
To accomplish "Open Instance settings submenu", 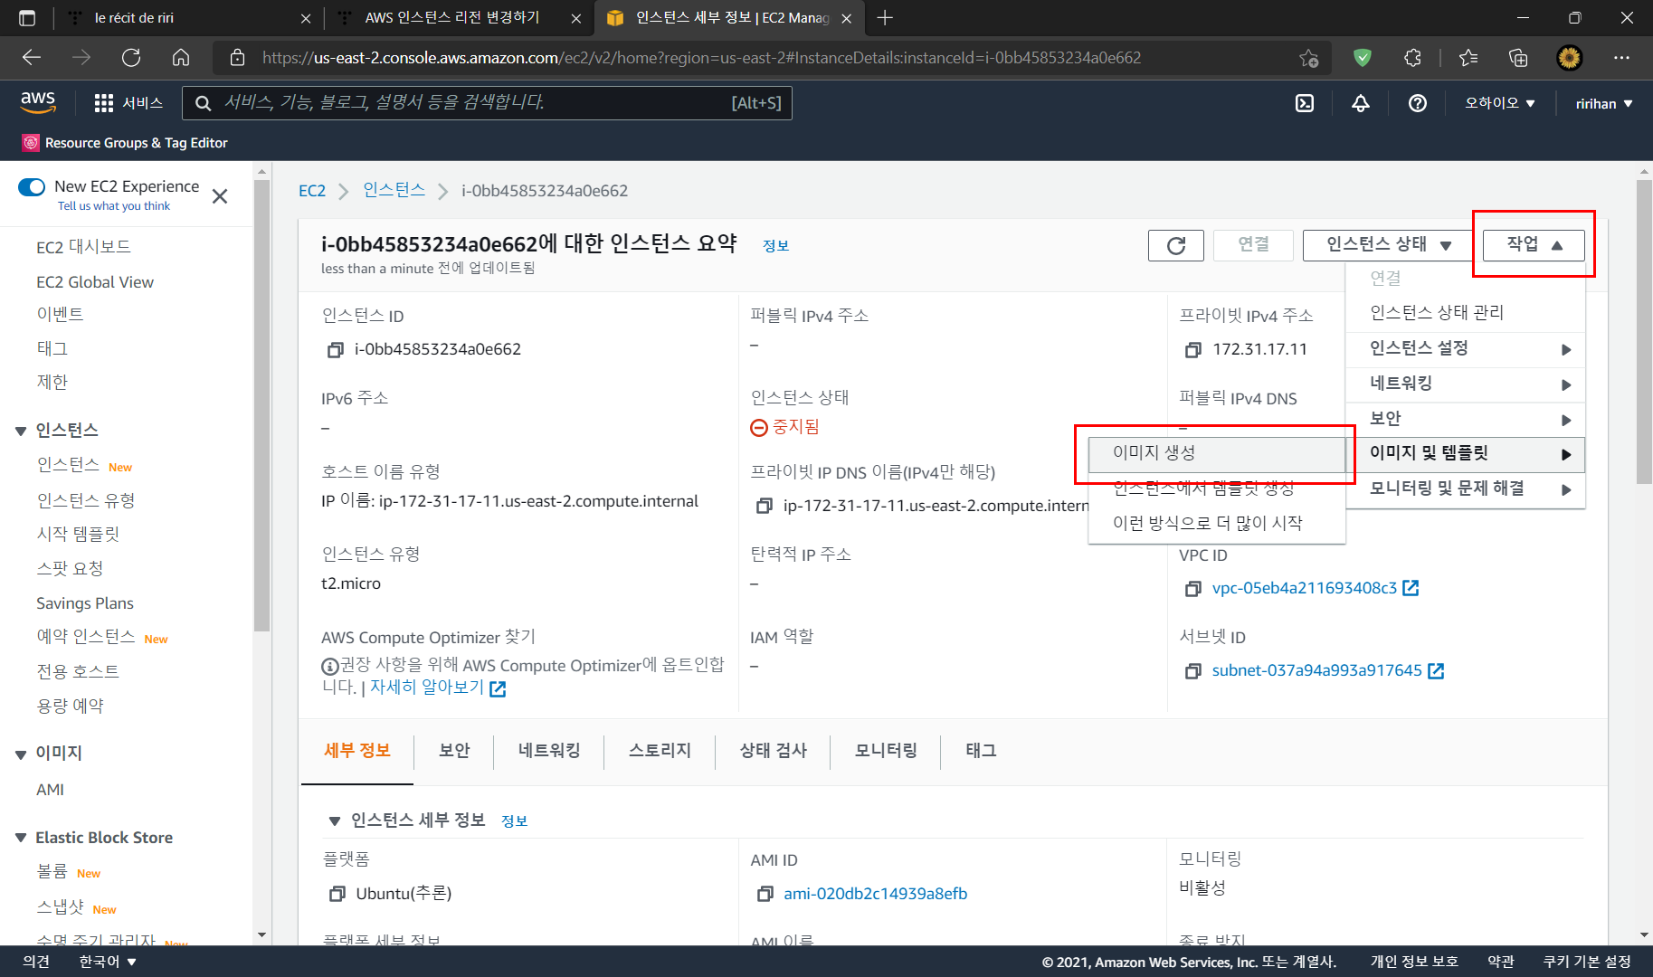I will click(x=1466, y=349).
